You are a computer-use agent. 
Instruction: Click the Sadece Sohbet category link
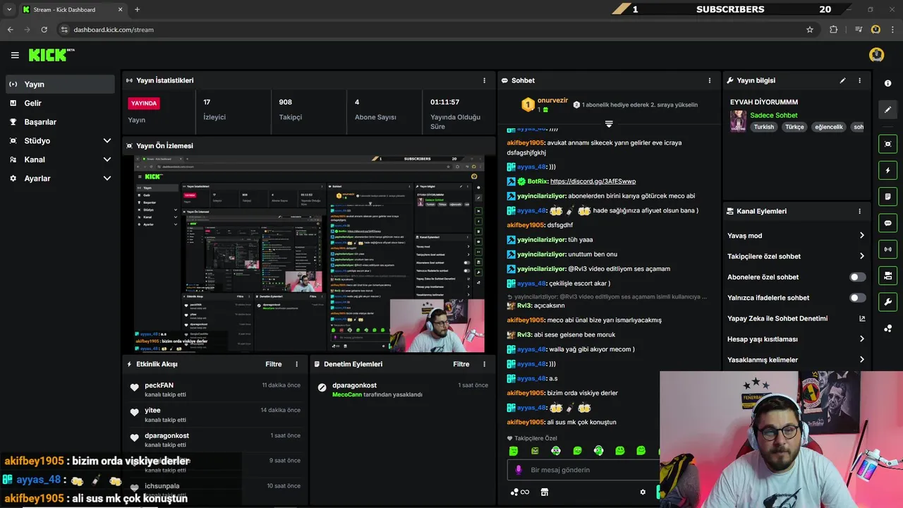[x=774, y=115]
